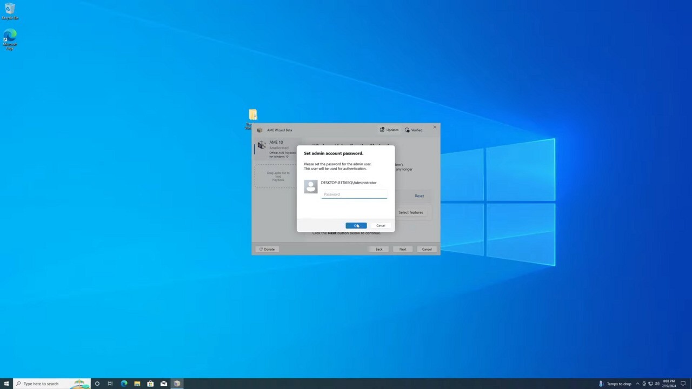Click the Type here to search box
692x389 pixels.
pyautogui.click(x=51, y=384)
